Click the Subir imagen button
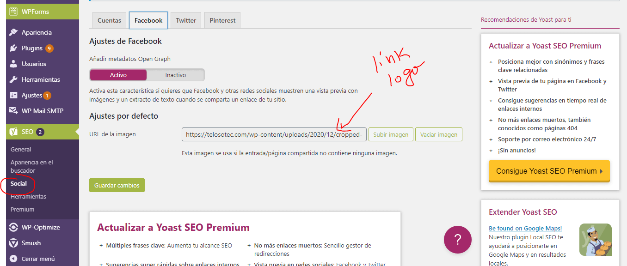This screenshot has width=627, height=266. (391, 134)
